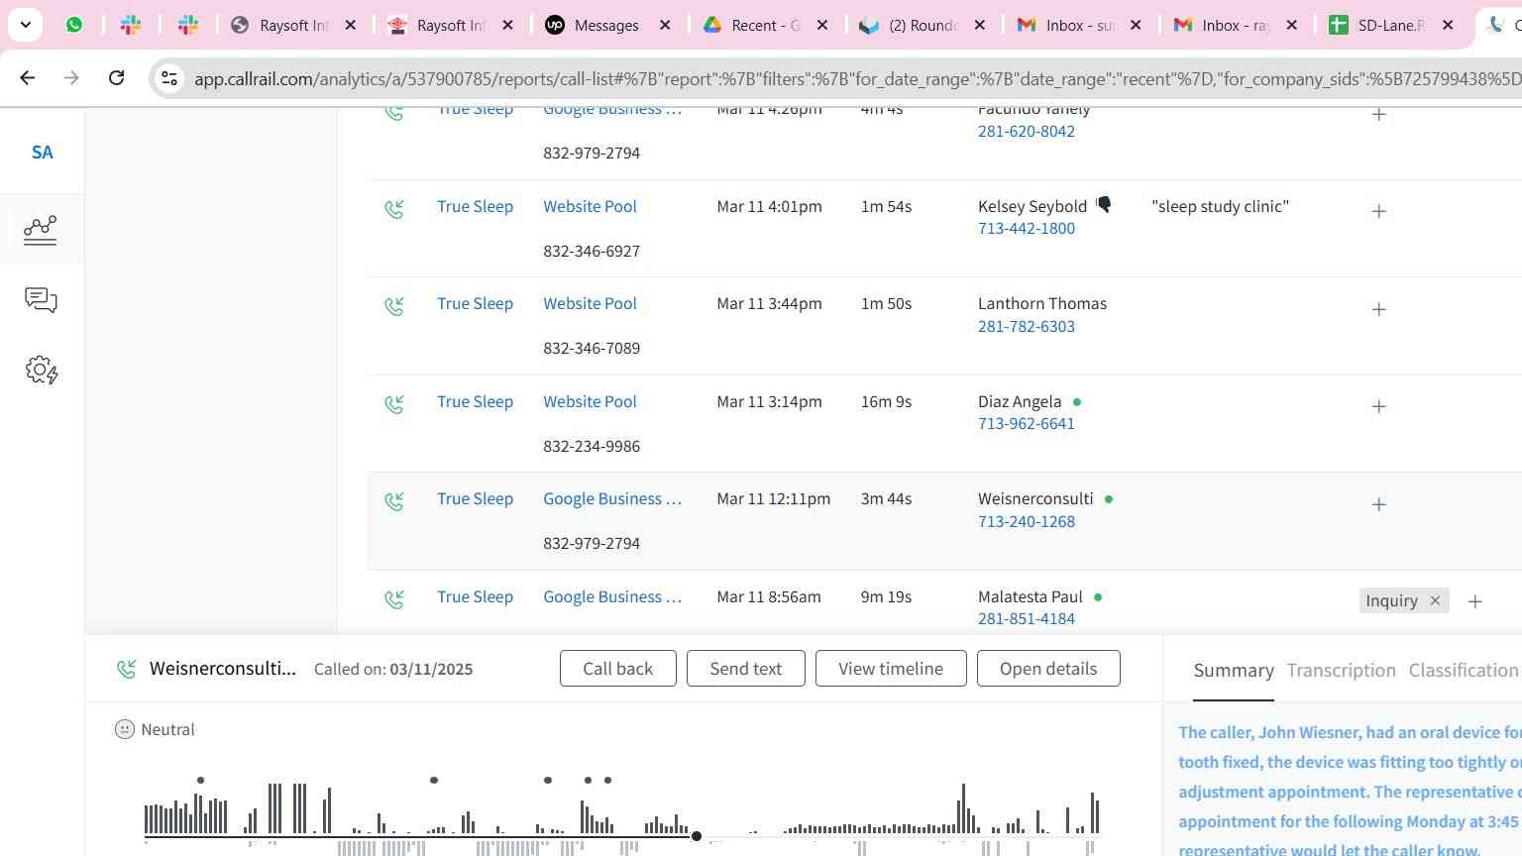Close the Messages browser tab
The width and height of the screenshot is (1522, 856).
tap(665, 25)
